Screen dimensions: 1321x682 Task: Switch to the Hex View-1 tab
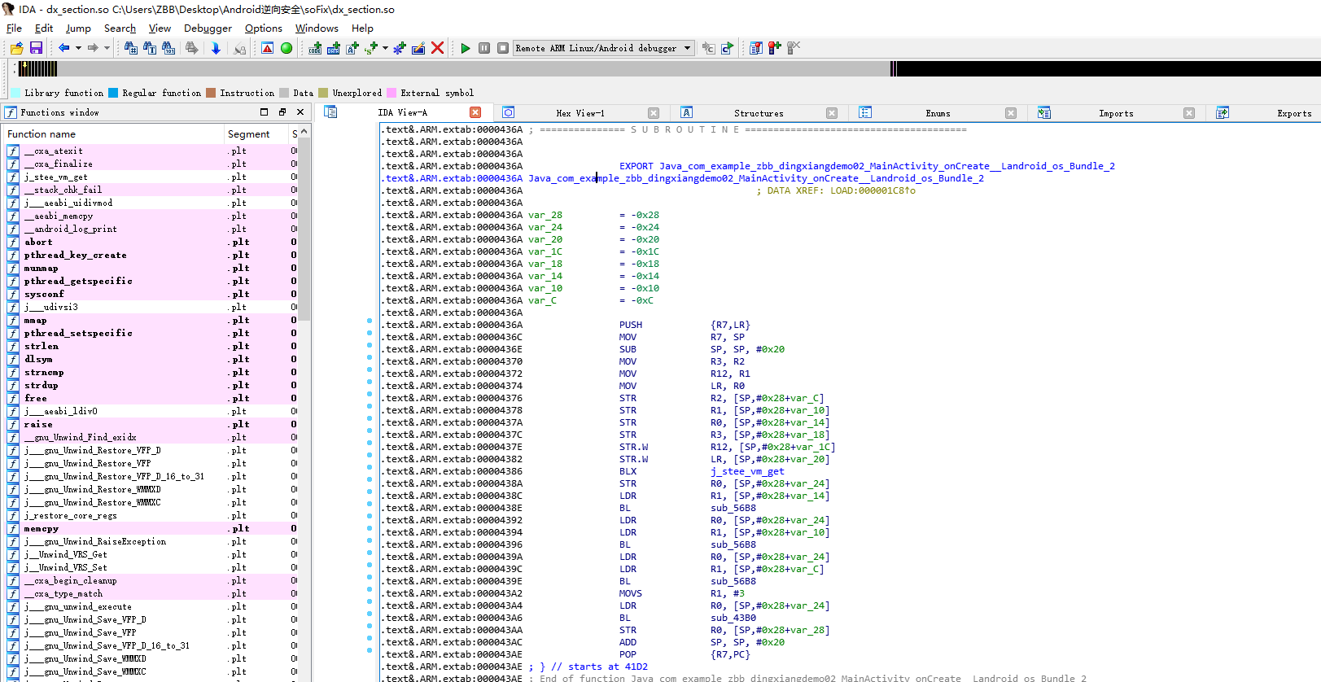click(580, 114)
